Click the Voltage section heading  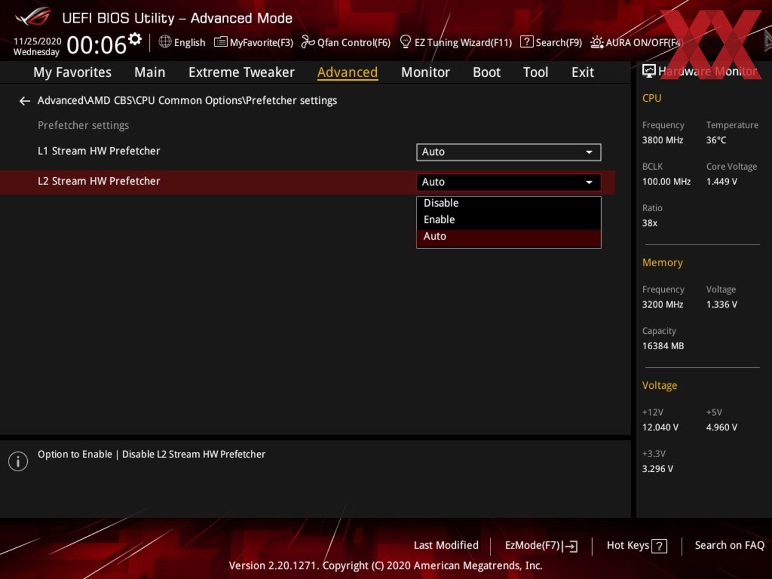coord(660,385)
